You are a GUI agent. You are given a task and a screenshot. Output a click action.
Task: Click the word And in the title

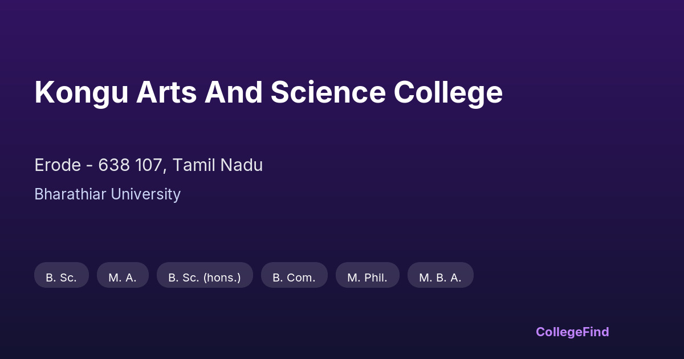233,93
